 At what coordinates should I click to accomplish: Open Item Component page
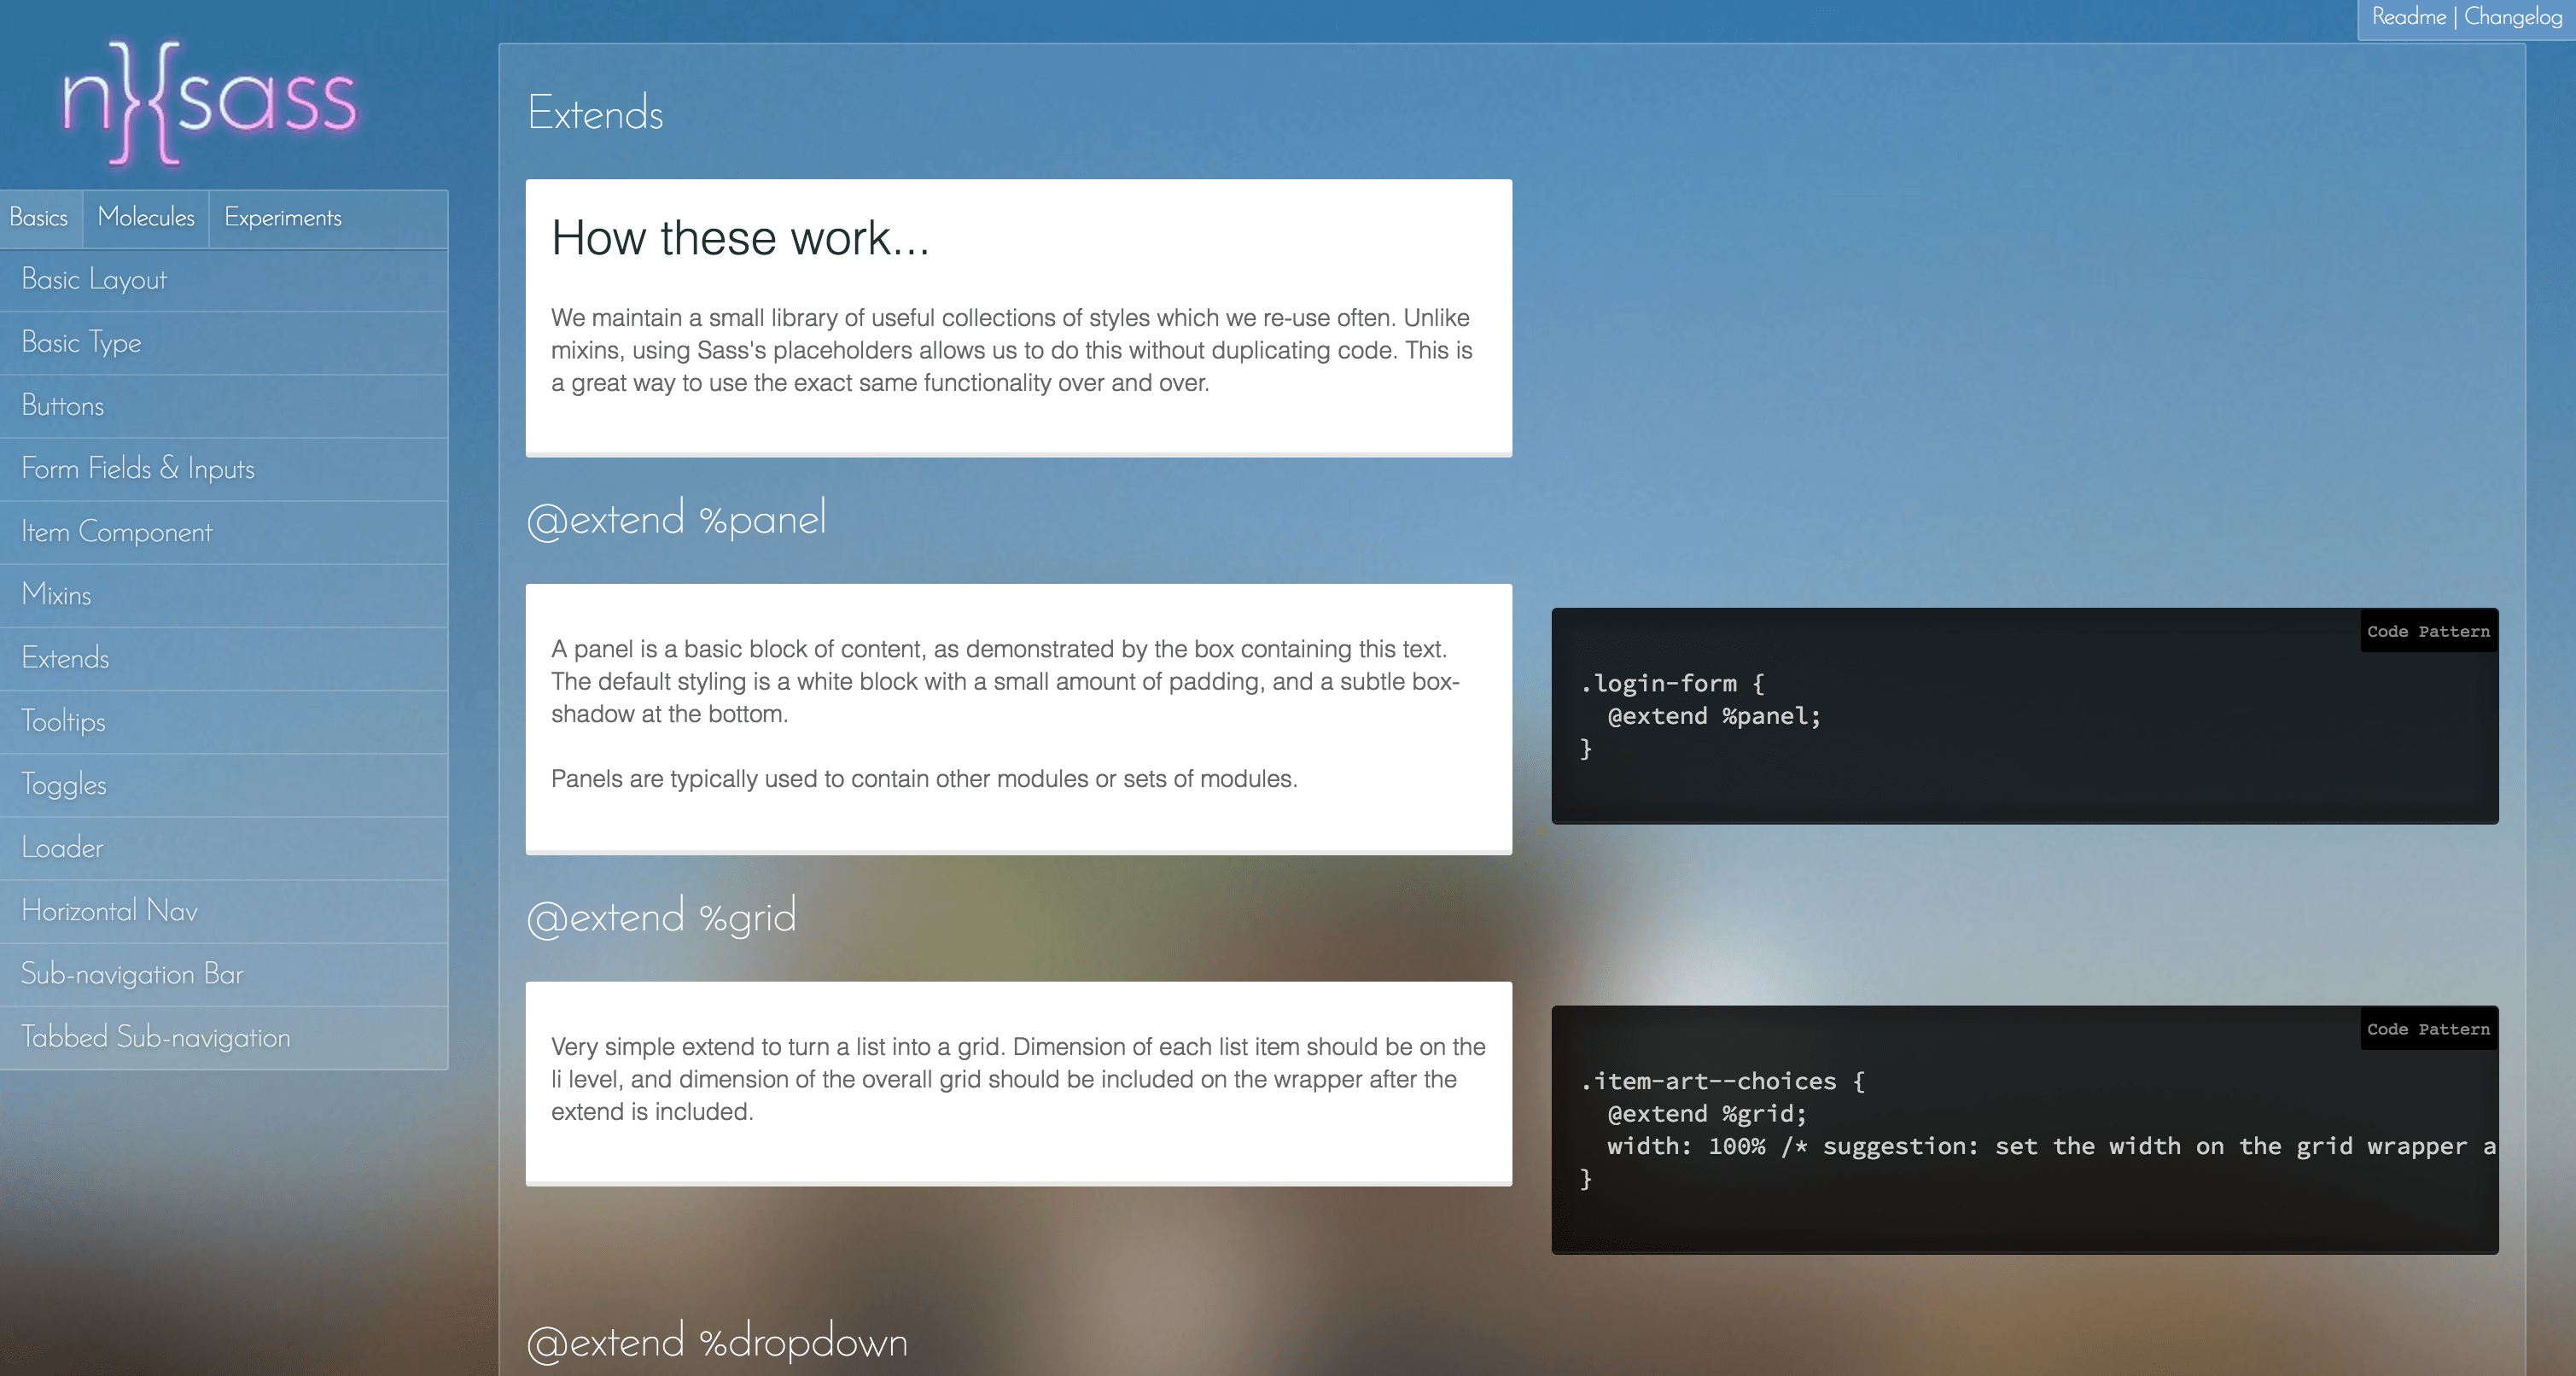tap(224, 532)
